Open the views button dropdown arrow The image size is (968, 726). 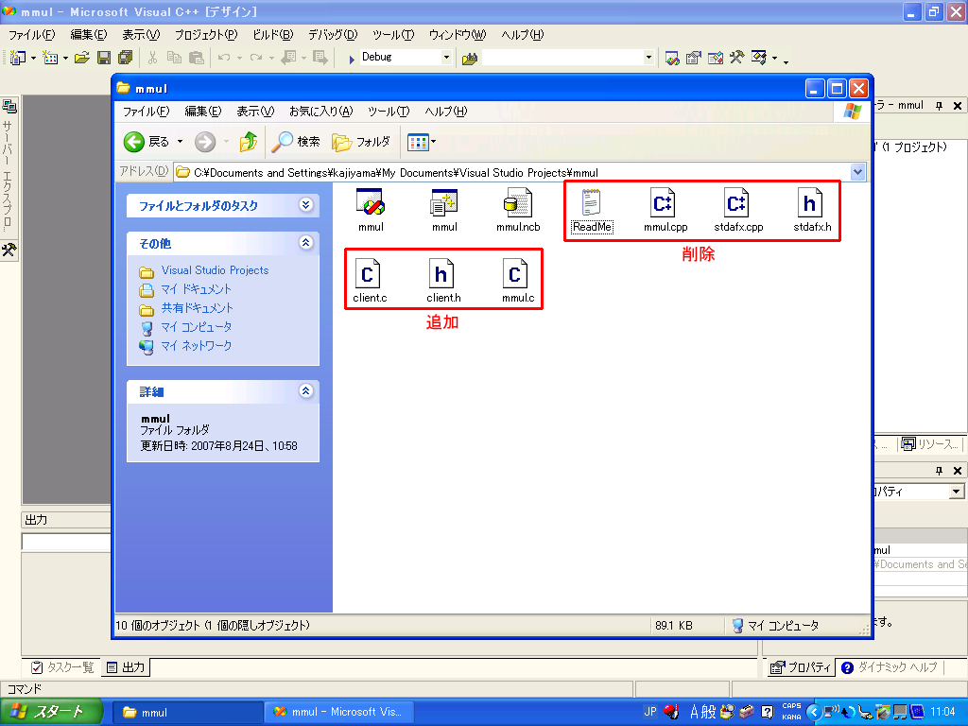pos(433,142)
